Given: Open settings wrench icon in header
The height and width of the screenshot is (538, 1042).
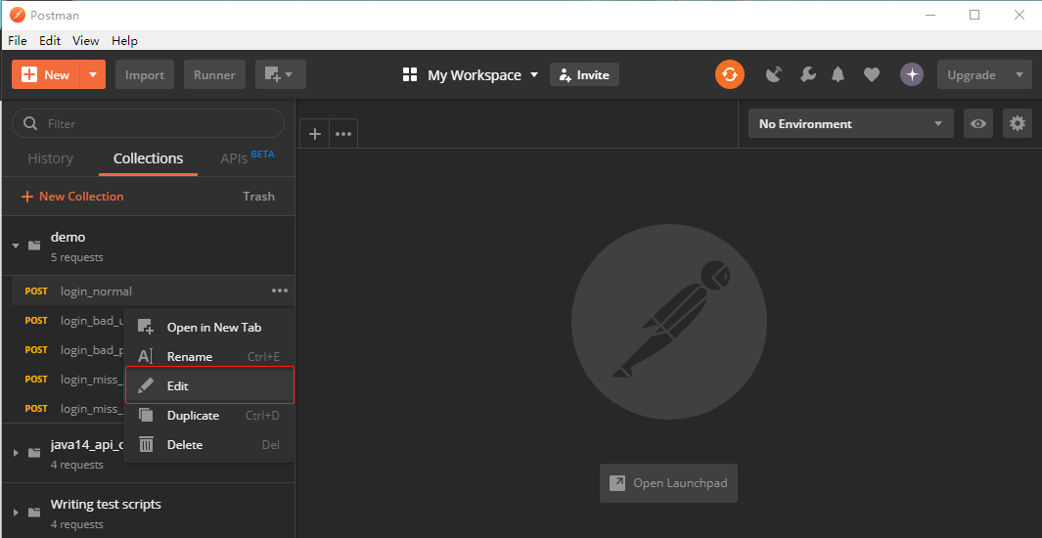Looking at the screenshot, I should (807, 74).
